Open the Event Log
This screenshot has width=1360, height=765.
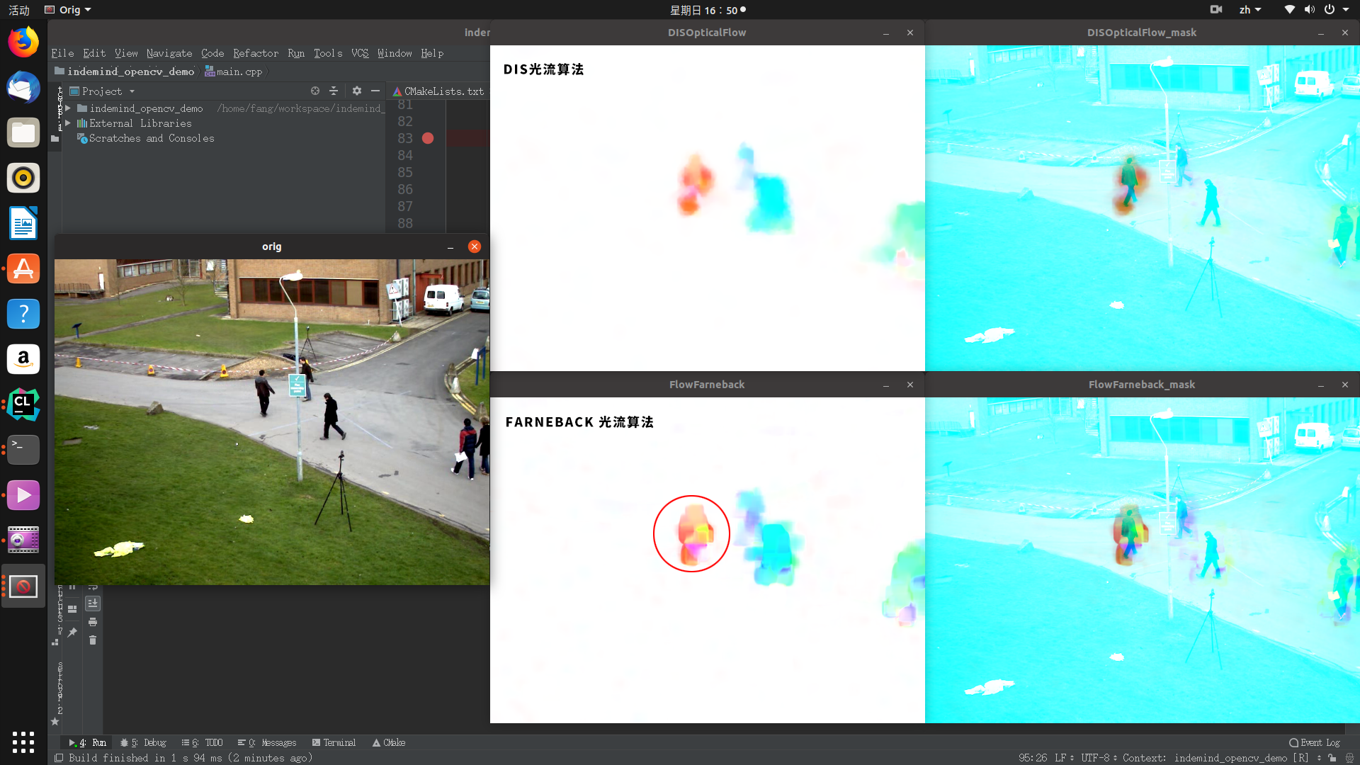tap(1315, 742)
